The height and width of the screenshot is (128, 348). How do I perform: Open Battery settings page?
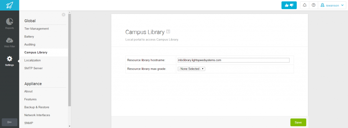(29, 37)
